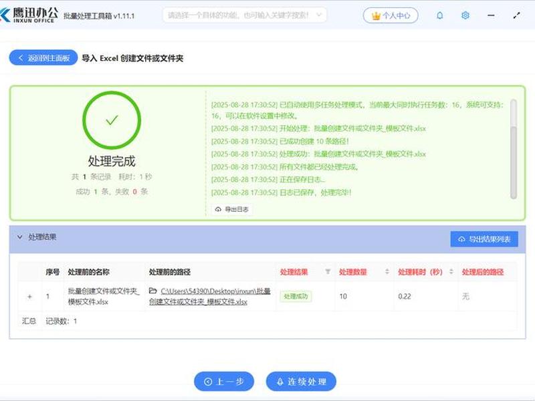This screenshot has width=535, height=401.
Task: Click the 导出结果列表 button
Action: (x=484, y=239)
